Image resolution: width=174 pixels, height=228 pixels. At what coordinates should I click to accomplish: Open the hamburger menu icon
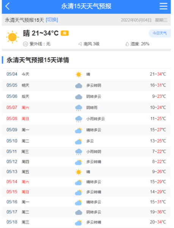[163, 6]
